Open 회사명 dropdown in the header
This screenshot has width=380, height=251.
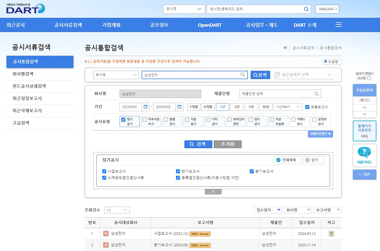click(184, 9)
